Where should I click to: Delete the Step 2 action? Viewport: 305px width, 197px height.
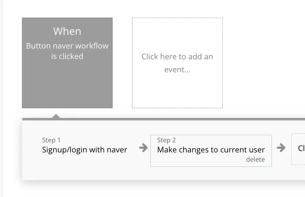pos(255,160)
